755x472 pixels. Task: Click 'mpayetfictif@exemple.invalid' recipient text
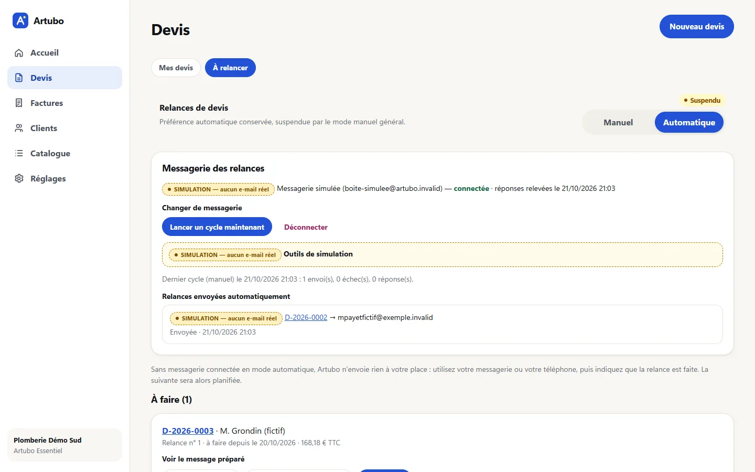[385, 317]
